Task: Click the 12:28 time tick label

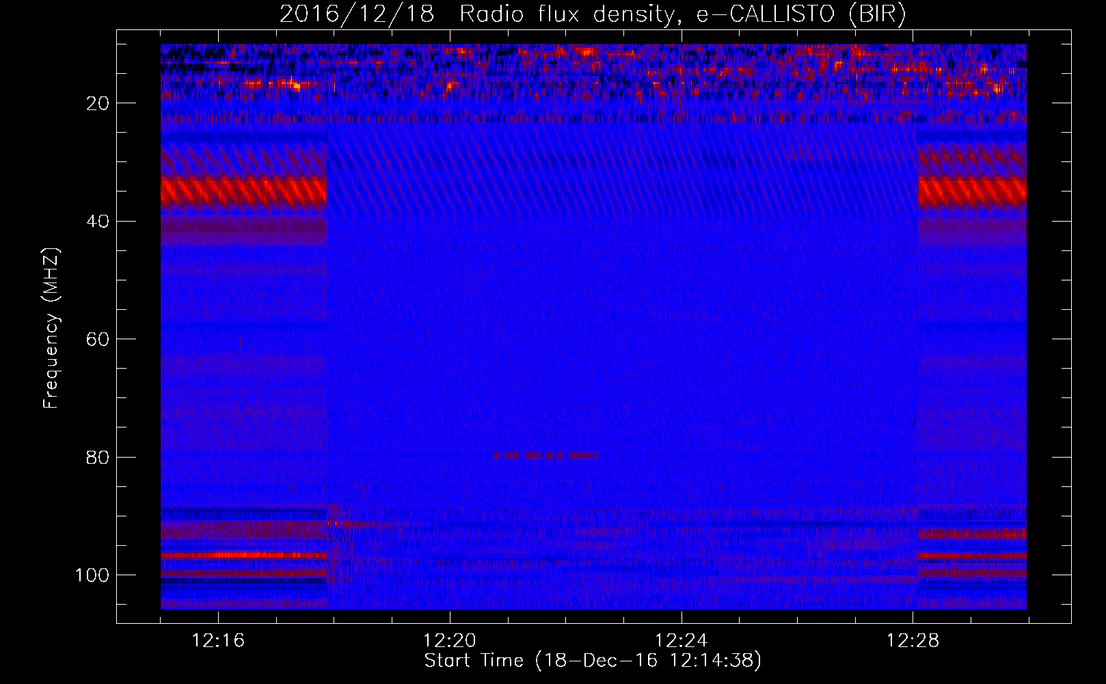Action: click(x=913, y=641)
